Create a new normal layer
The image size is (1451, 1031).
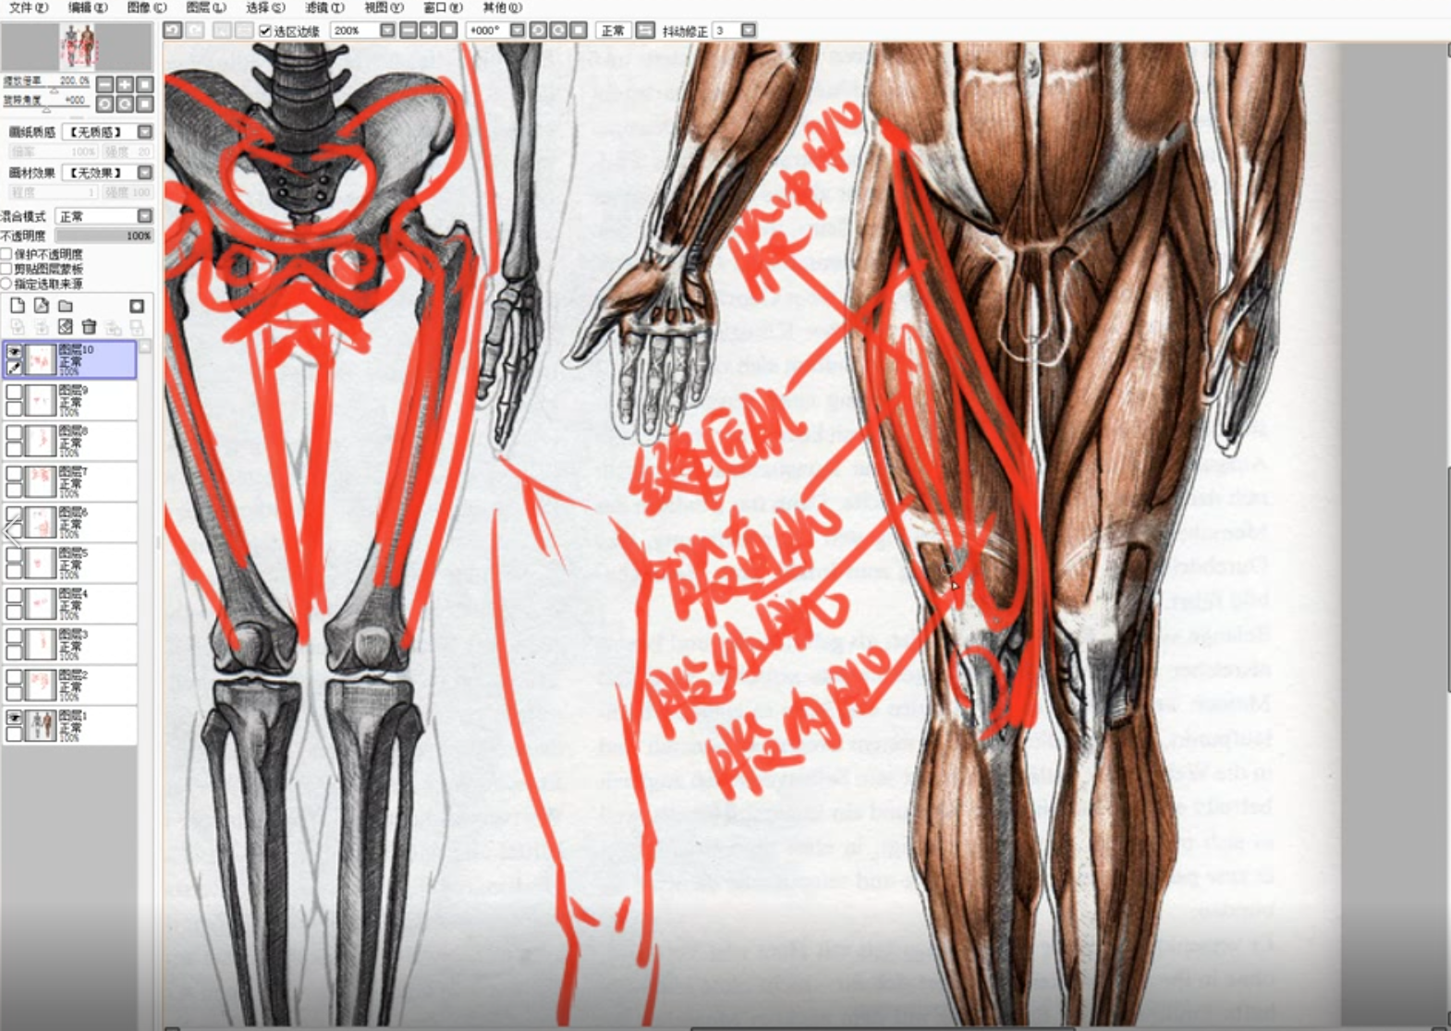click(18, 306)
